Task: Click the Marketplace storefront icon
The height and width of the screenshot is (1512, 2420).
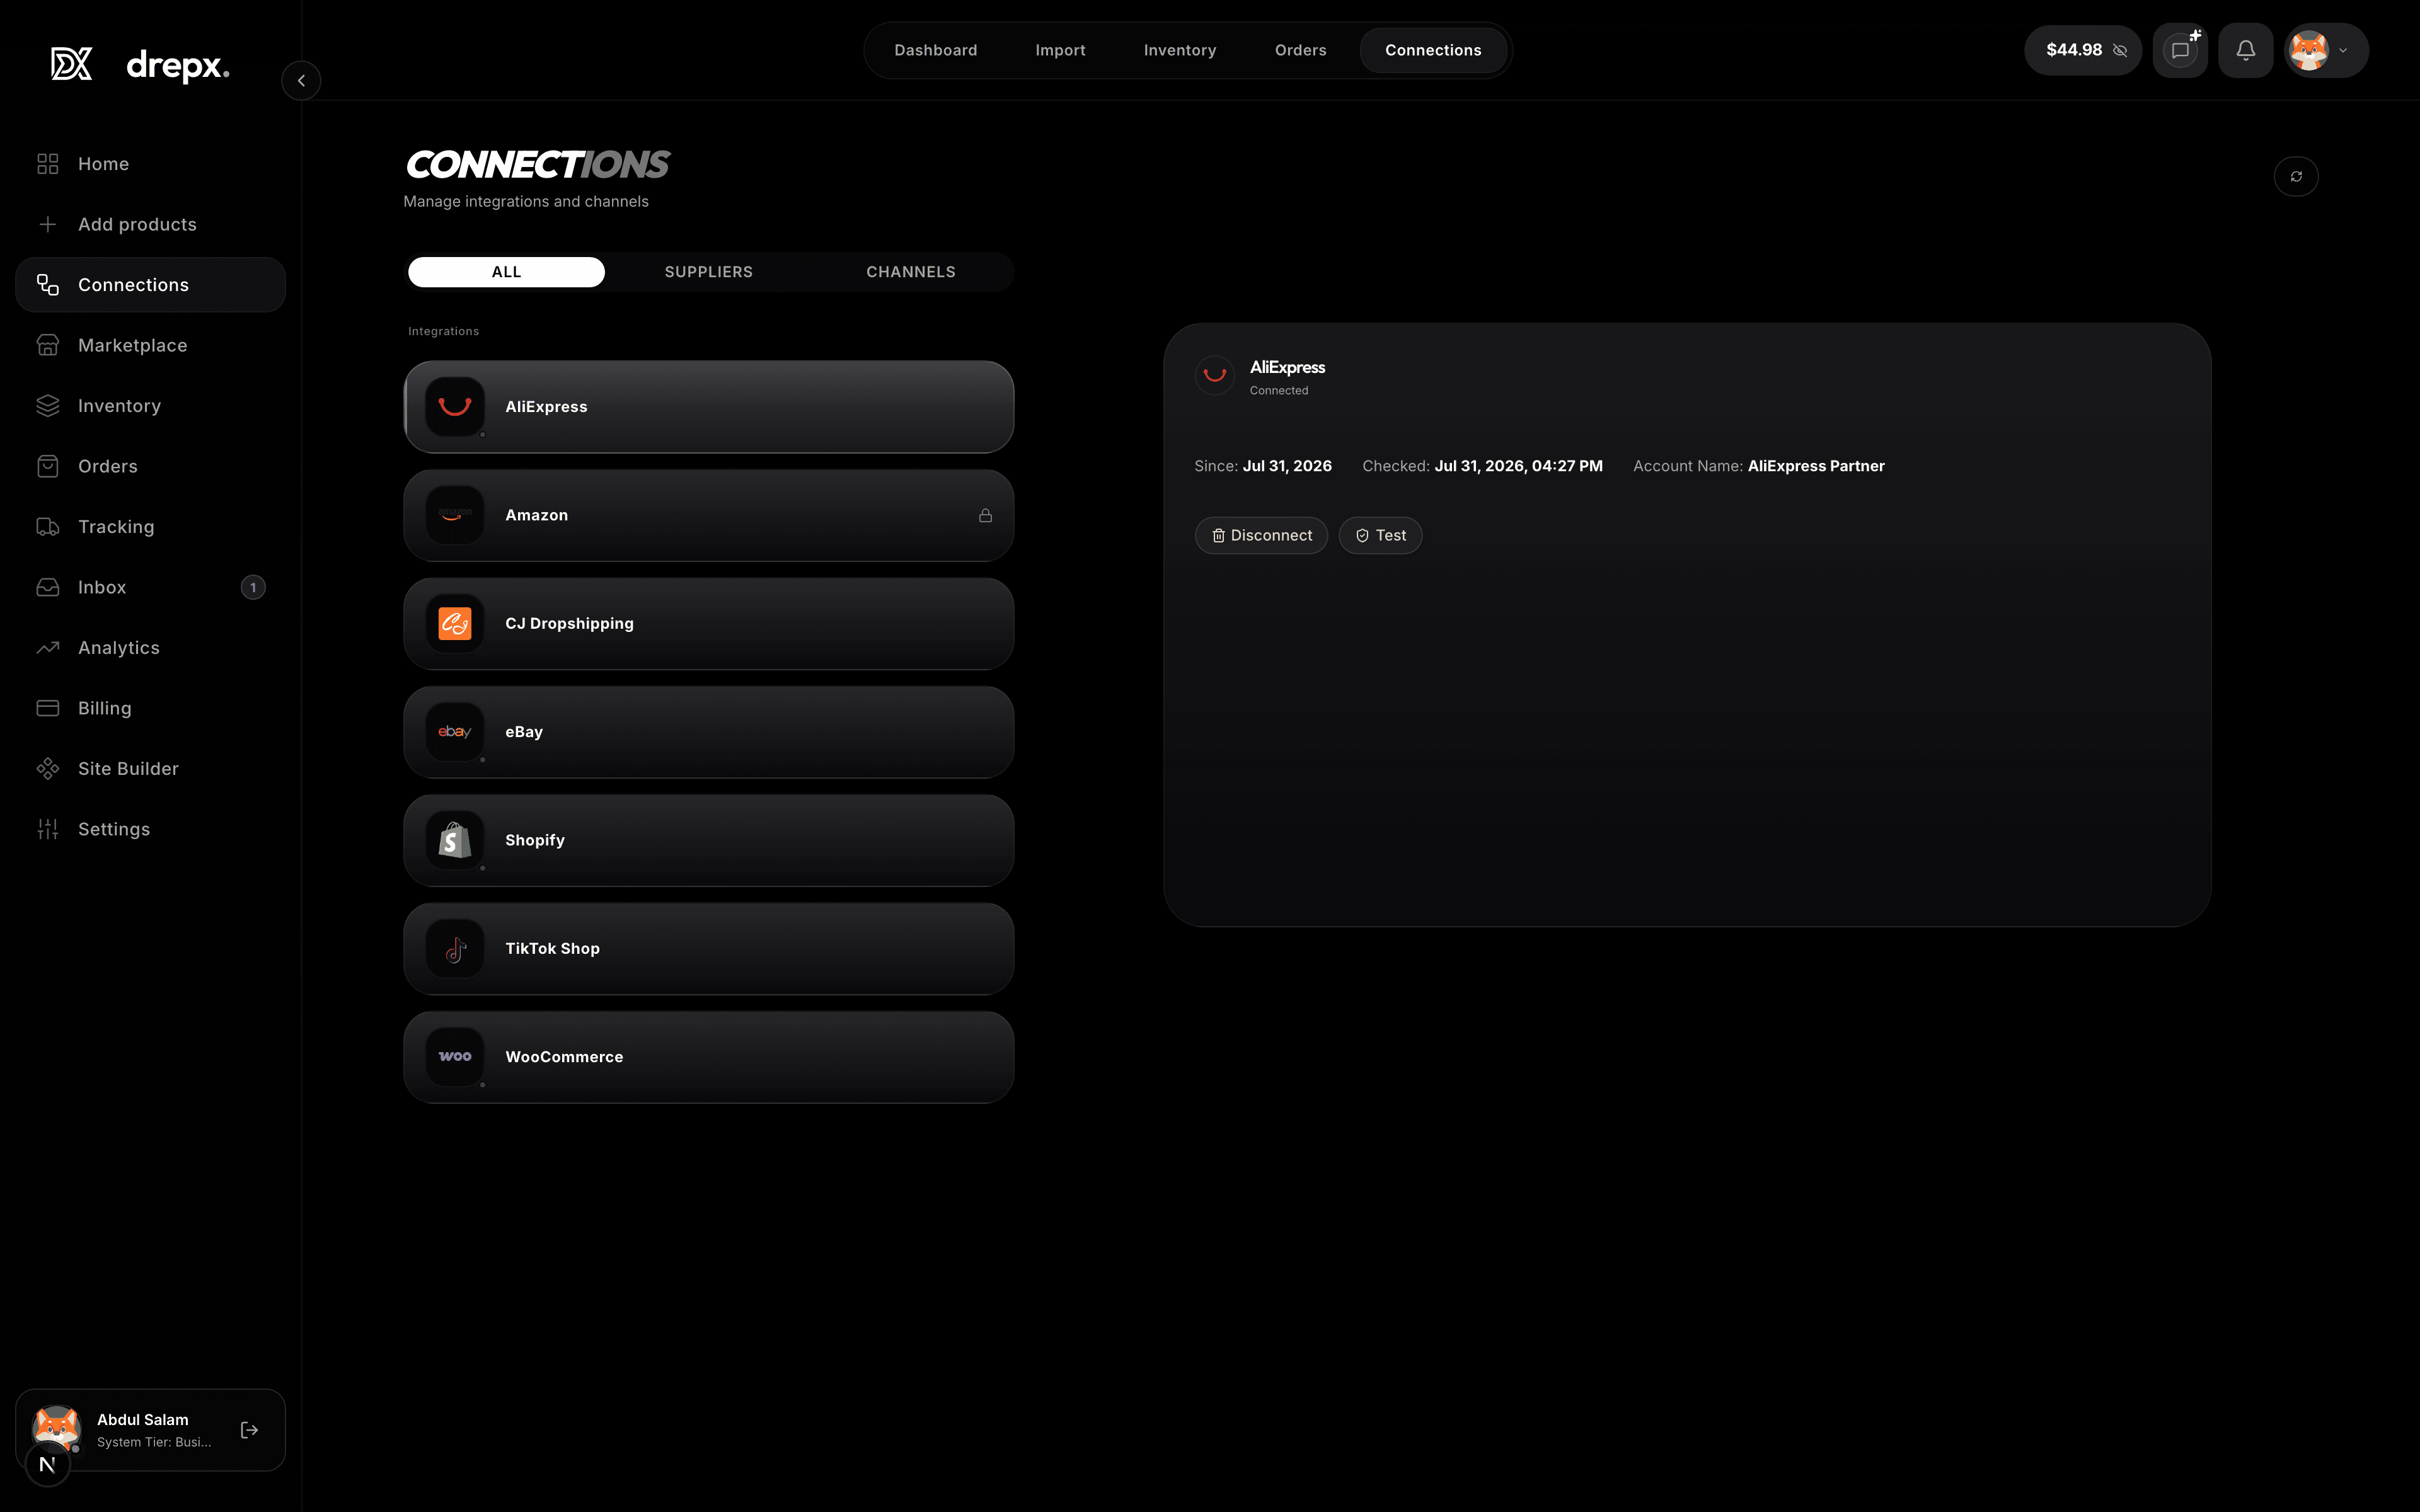Action: point(48,345)
